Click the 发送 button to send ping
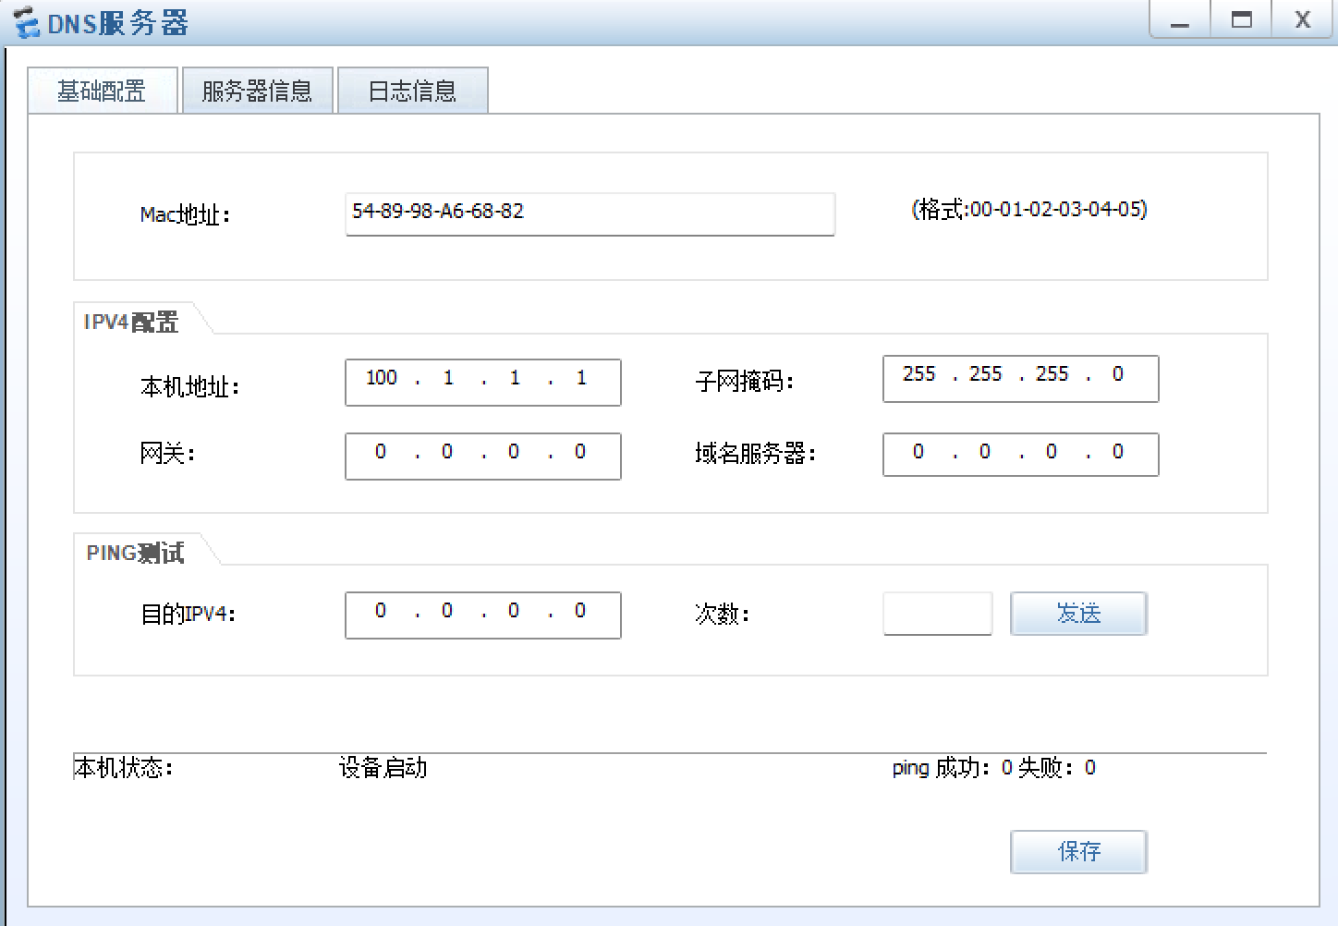 pos(1078,614)
